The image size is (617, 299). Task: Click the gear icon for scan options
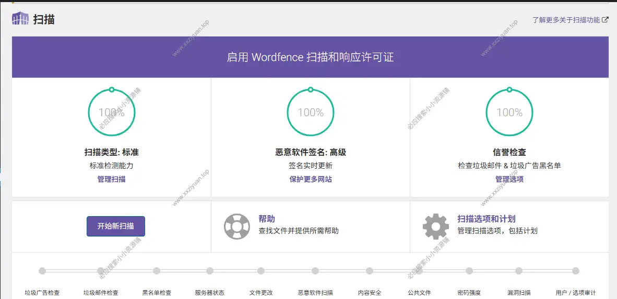[436, 227]
